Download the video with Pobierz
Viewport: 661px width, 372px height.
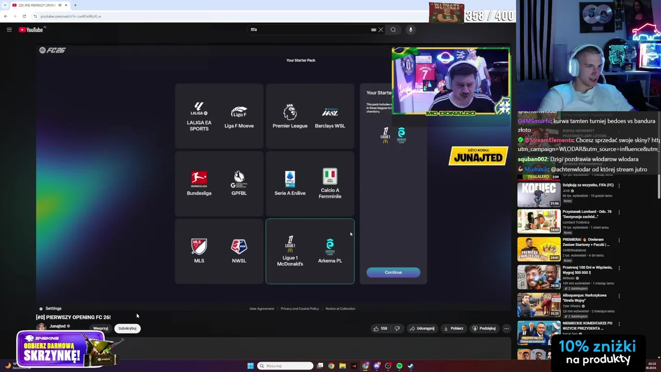pos(453,328)
